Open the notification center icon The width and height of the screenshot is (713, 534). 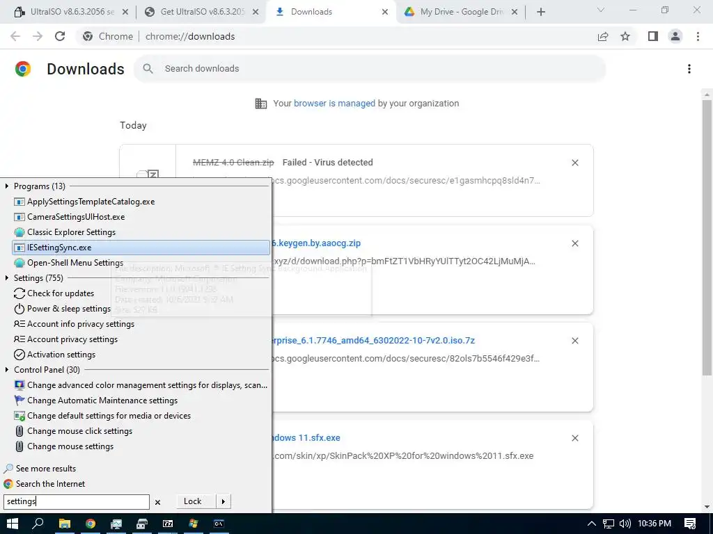click(x=690, y=524)
